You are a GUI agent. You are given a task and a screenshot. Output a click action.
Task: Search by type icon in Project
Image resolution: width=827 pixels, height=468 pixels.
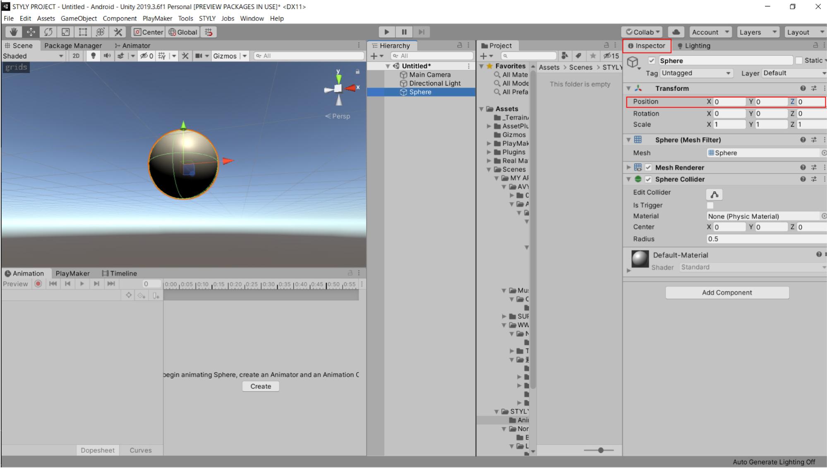(565, 56)
